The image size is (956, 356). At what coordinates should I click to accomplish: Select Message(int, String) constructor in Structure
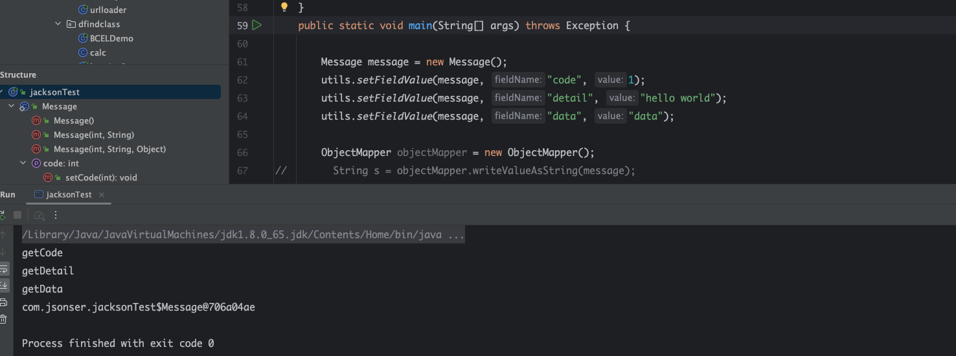[93, 135]
